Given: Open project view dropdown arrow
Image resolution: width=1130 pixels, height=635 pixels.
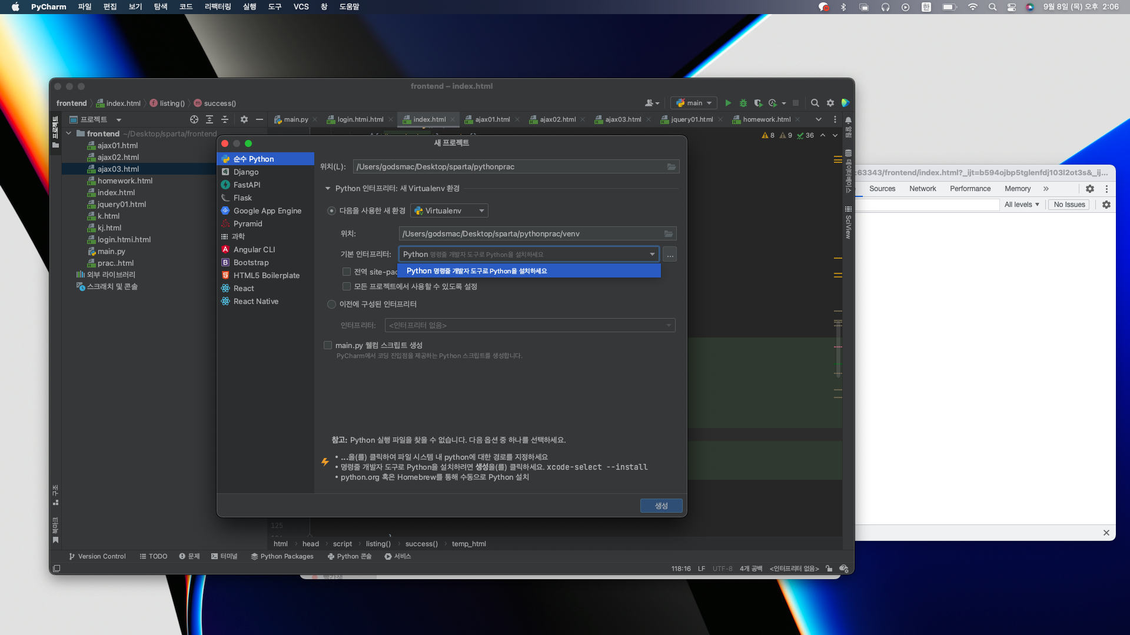Looking at the screenshot, I should pyautogui.click(x=119, y=120).
